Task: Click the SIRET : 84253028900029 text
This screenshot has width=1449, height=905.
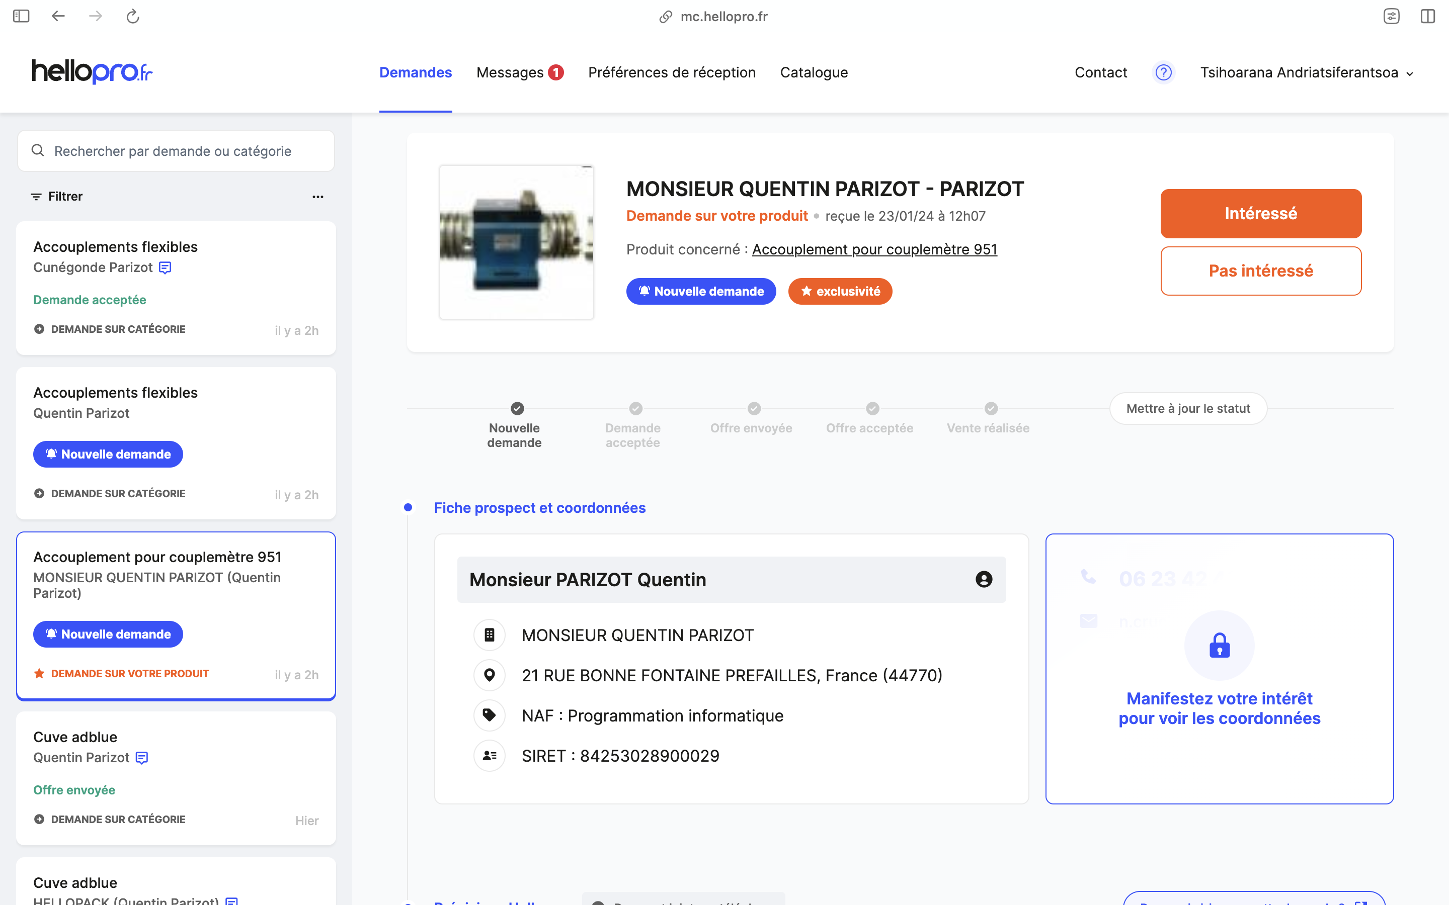Action: click(x=620, y=756)
